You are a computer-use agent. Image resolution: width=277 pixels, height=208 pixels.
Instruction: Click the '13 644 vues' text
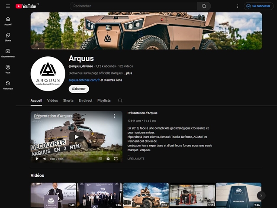(x=134, y=121)
